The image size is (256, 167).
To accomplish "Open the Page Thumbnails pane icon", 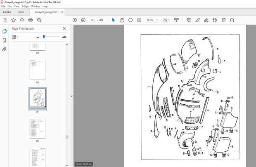I will pos(5,31).
